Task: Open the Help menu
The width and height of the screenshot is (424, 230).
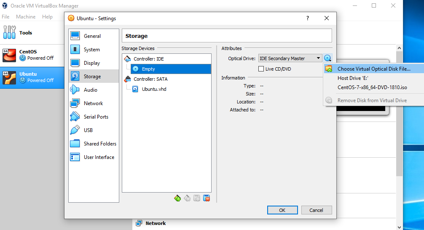Action: [x=47, y=17]
